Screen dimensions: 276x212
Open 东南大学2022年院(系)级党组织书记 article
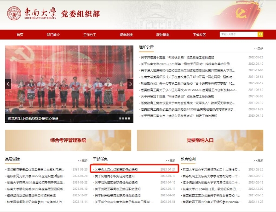[x=212, y=189]
